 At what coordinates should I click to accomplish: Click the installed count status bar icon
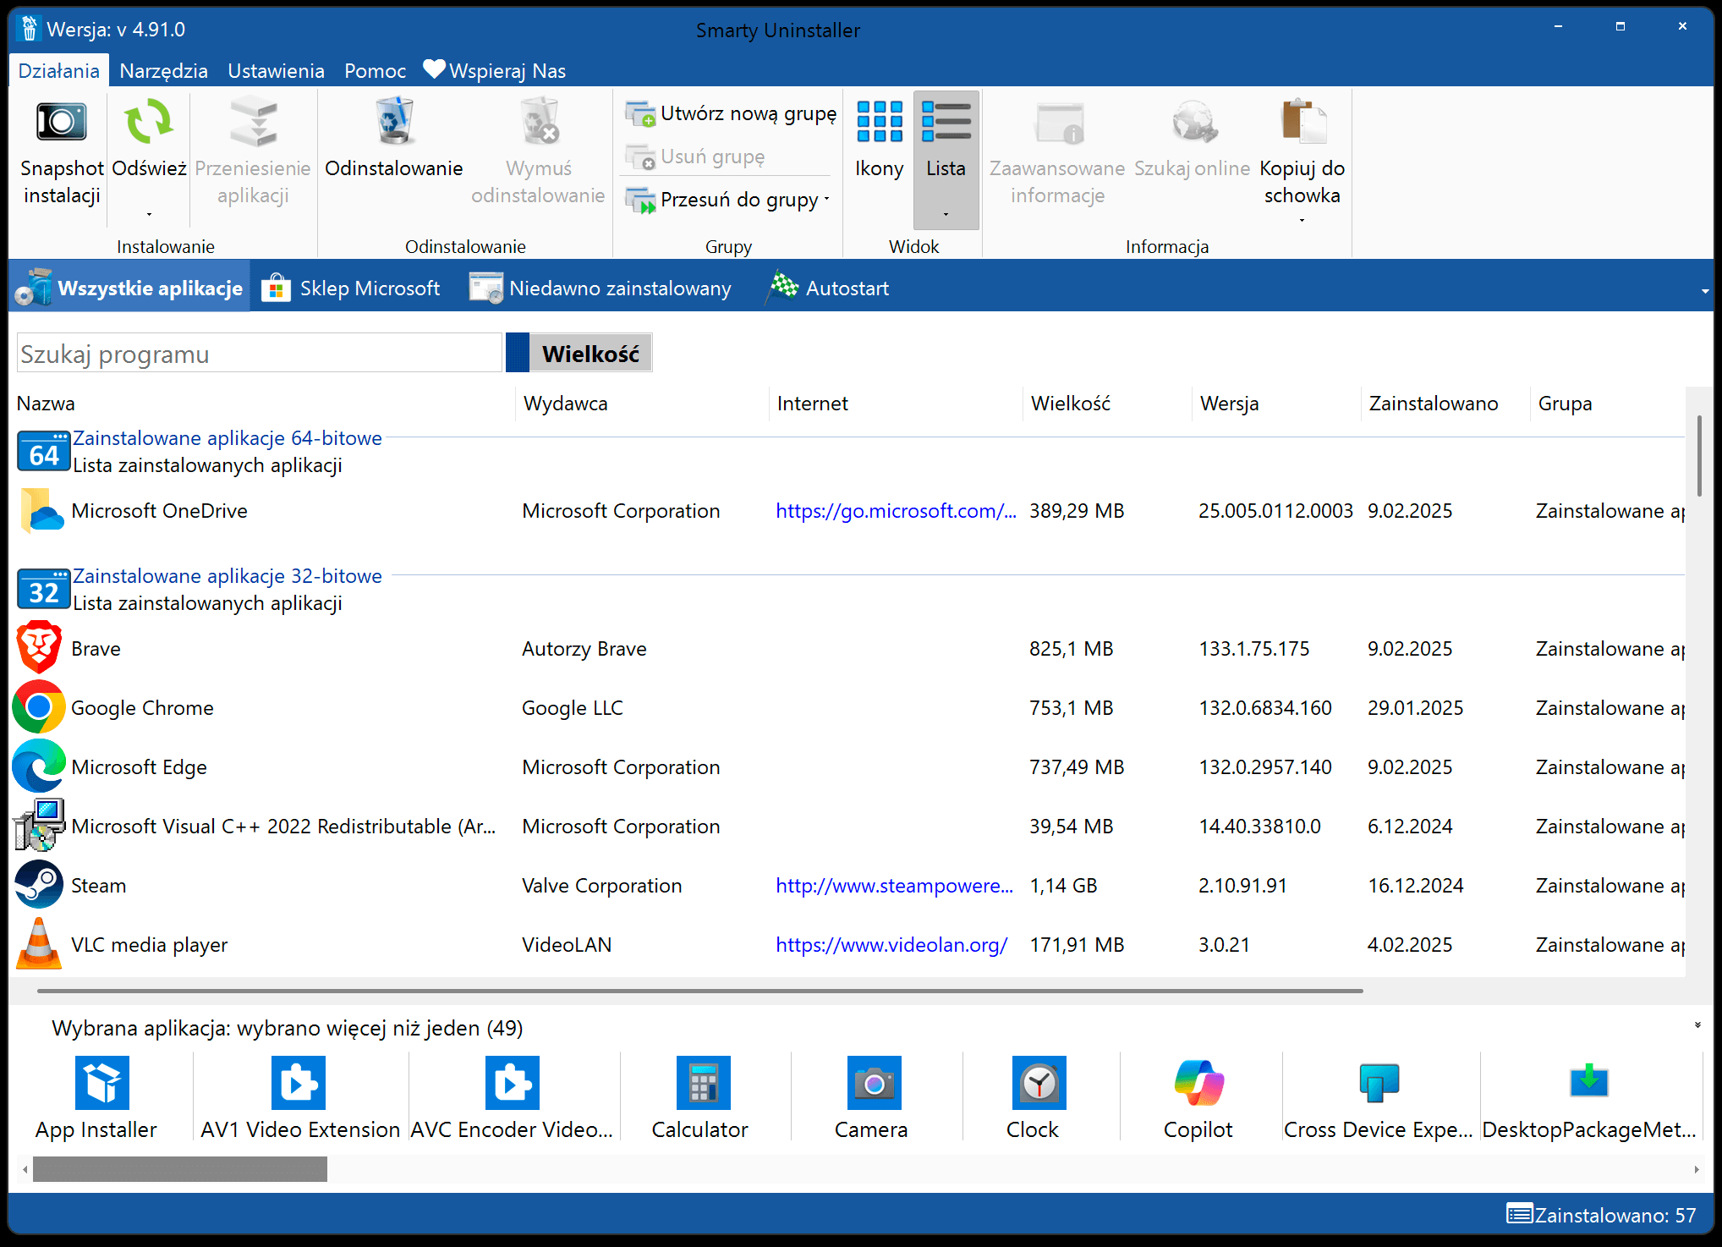click(x=1520, y=1215)
